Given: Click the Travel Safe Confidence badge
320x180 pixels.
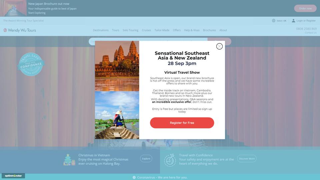Looking at the screenshot, I should pyautogui.click(x=31, y=64).
